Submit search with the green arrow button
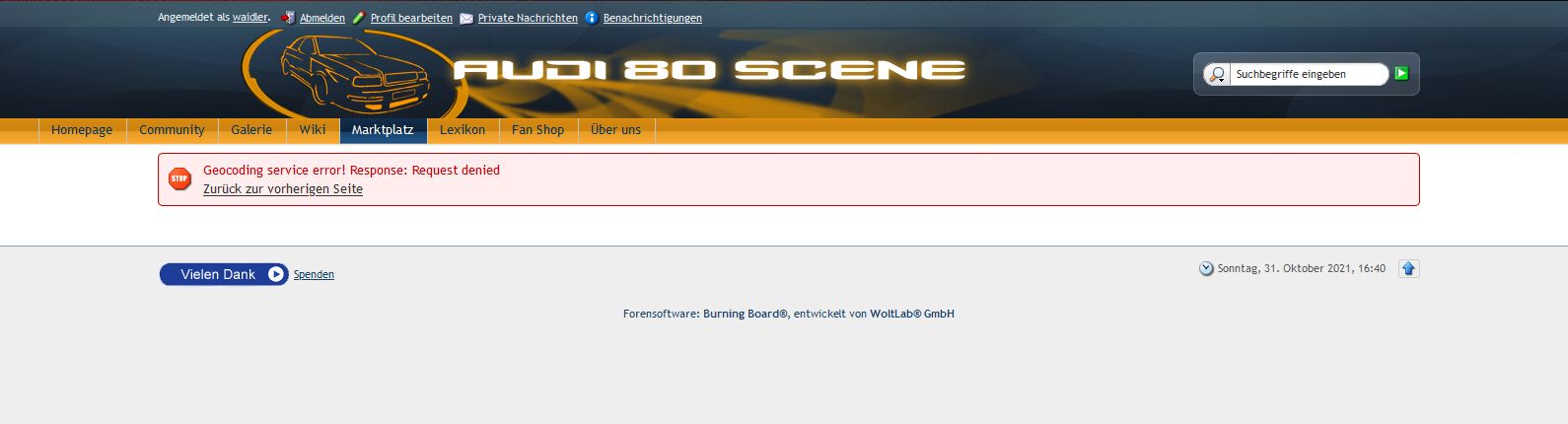 [x=1401, y=74]
